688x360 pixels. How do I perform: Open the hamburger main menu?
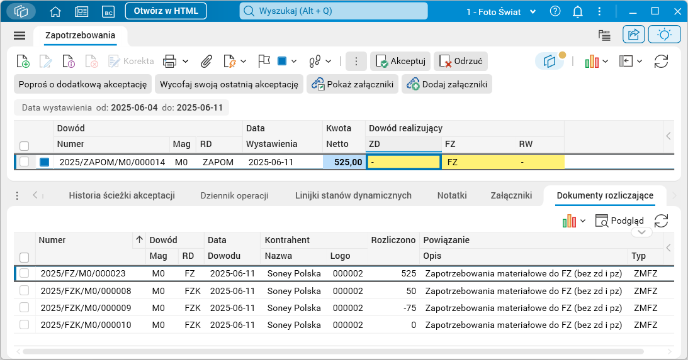20,35
